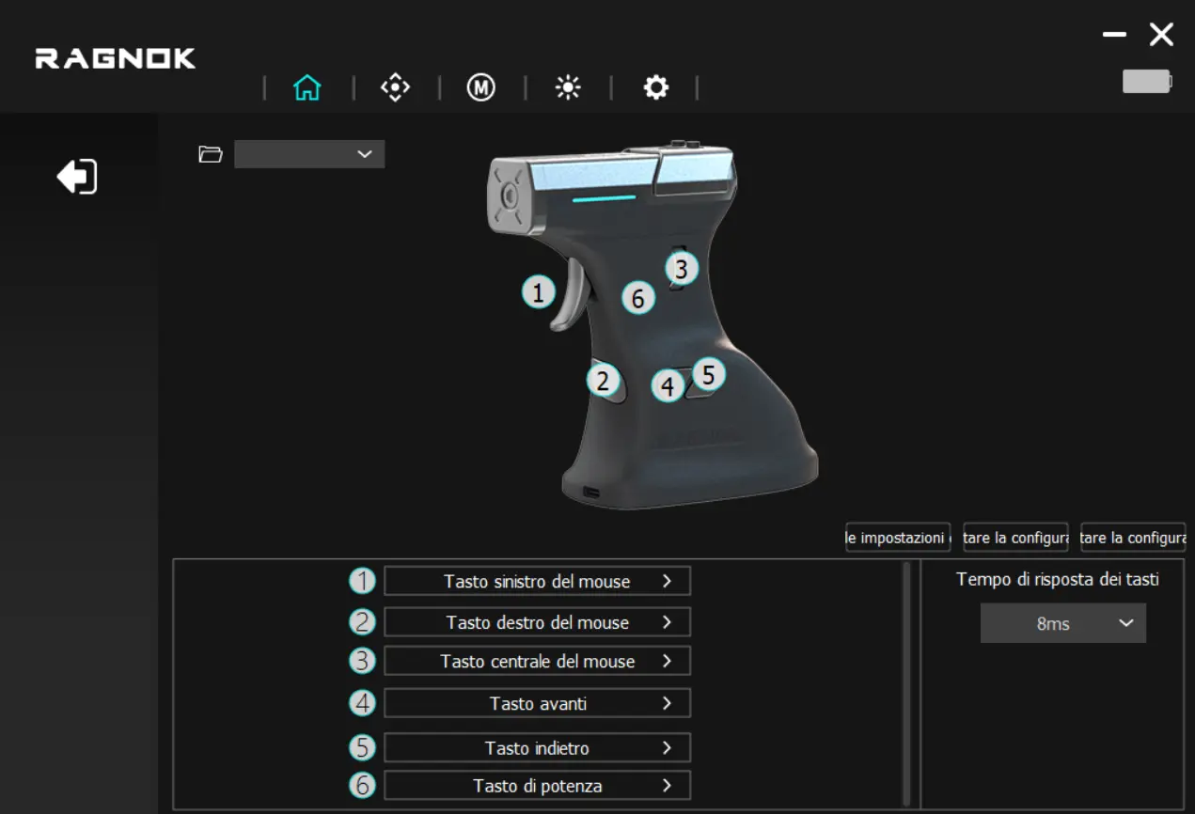The width and height of the screenshot is (1195, 814).
Task: Check the battery status indicator
Action: (1147, 82)
